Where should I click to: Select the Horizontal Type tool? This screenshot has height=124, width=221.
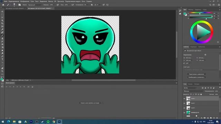2,59
